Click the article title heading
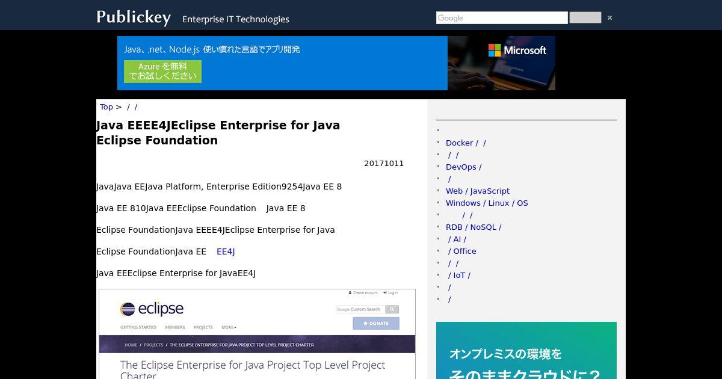This screenshot has width=722, height=379. 218,133
